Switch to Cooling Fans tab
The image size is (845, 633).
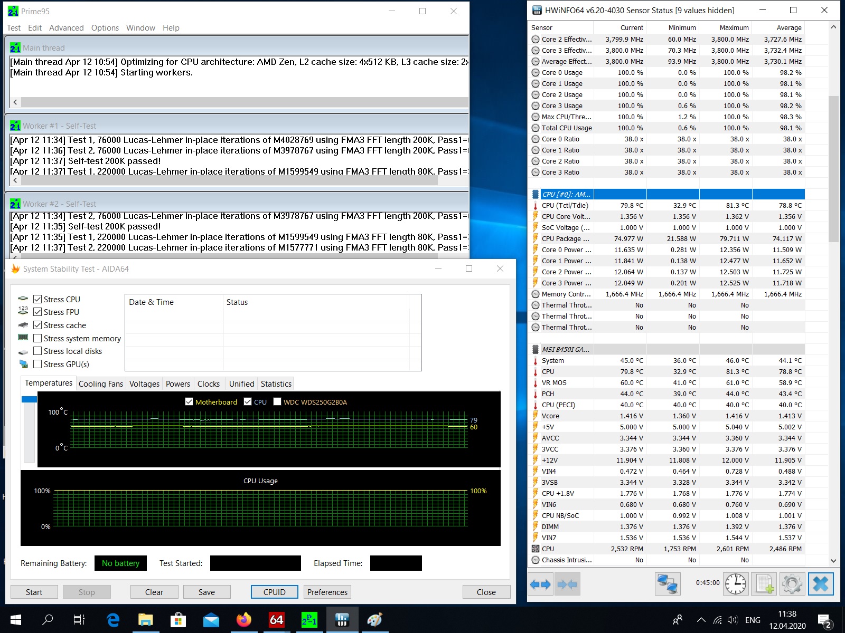tap(101, 384)
